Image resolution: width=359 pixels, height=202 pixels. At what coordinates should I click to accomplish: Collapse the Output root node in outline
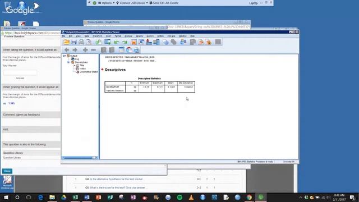pos(64,56)
